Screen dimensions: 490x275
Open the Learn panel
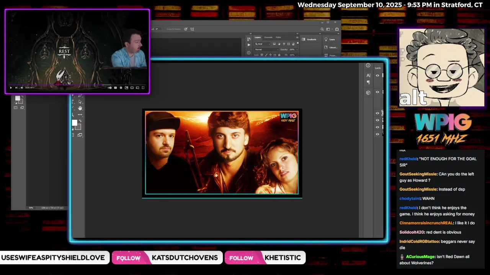(329, 39)
